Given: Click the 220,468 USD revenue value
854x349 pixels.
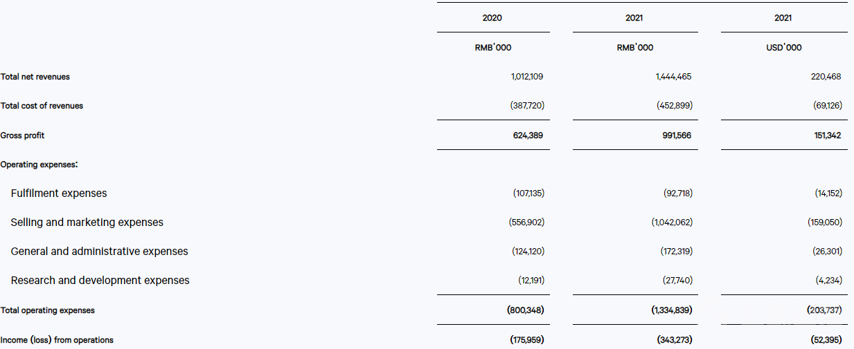Looking at the screenshot, I should [x=826, y=77].
